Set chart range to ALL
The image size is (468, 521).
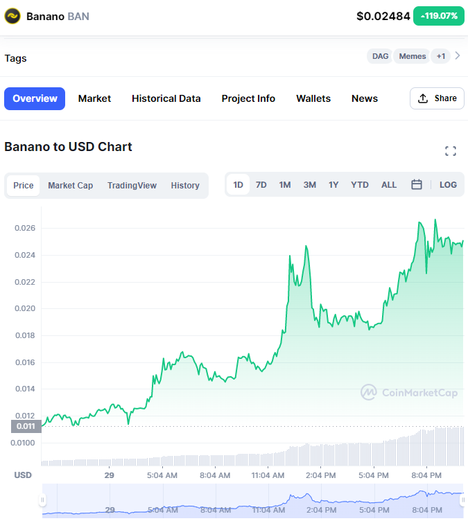click(x=389, y=185)
